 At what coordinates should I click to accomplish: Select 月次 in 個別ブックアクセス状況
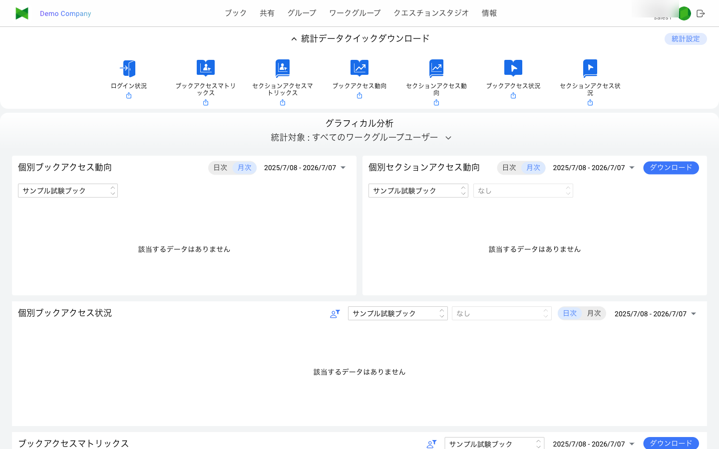pyautogui.click(x=594, y=313)
